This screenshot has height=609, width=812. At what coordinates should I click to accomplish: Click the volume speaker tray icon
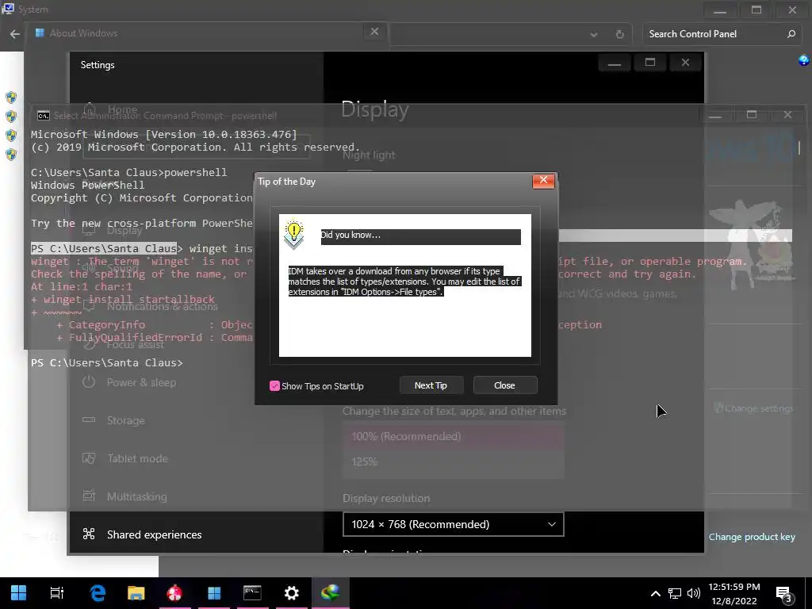(x=693, y=593)
